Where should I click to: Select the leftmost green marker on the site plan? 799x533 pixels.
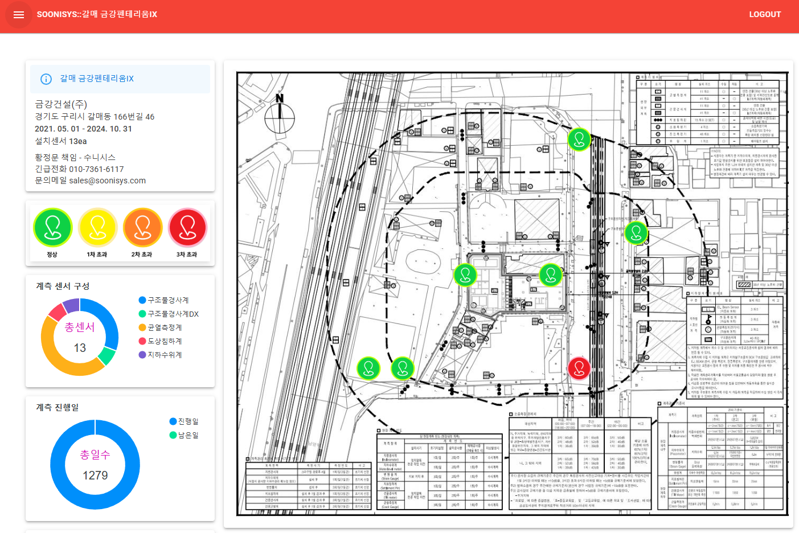tap(368, 368)
